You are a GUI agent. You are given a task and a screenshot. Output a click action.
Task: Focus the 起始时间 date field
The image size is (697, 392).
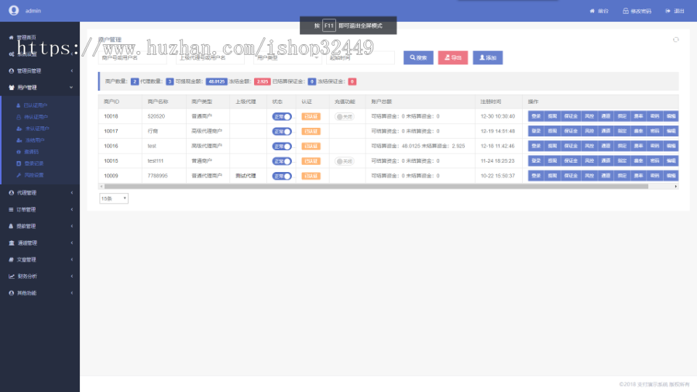(x=360, y=58)
